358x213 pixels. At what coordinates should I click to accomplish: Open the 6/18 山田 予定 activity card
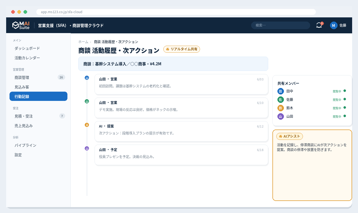pos(181,155)
